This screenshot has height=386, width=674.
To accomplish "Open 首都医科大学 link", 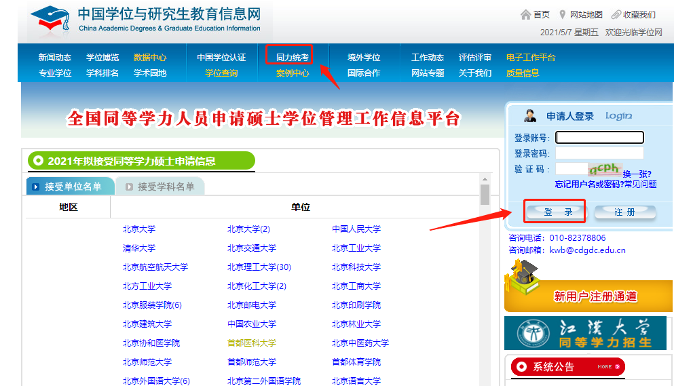I will tap(251, 343).
